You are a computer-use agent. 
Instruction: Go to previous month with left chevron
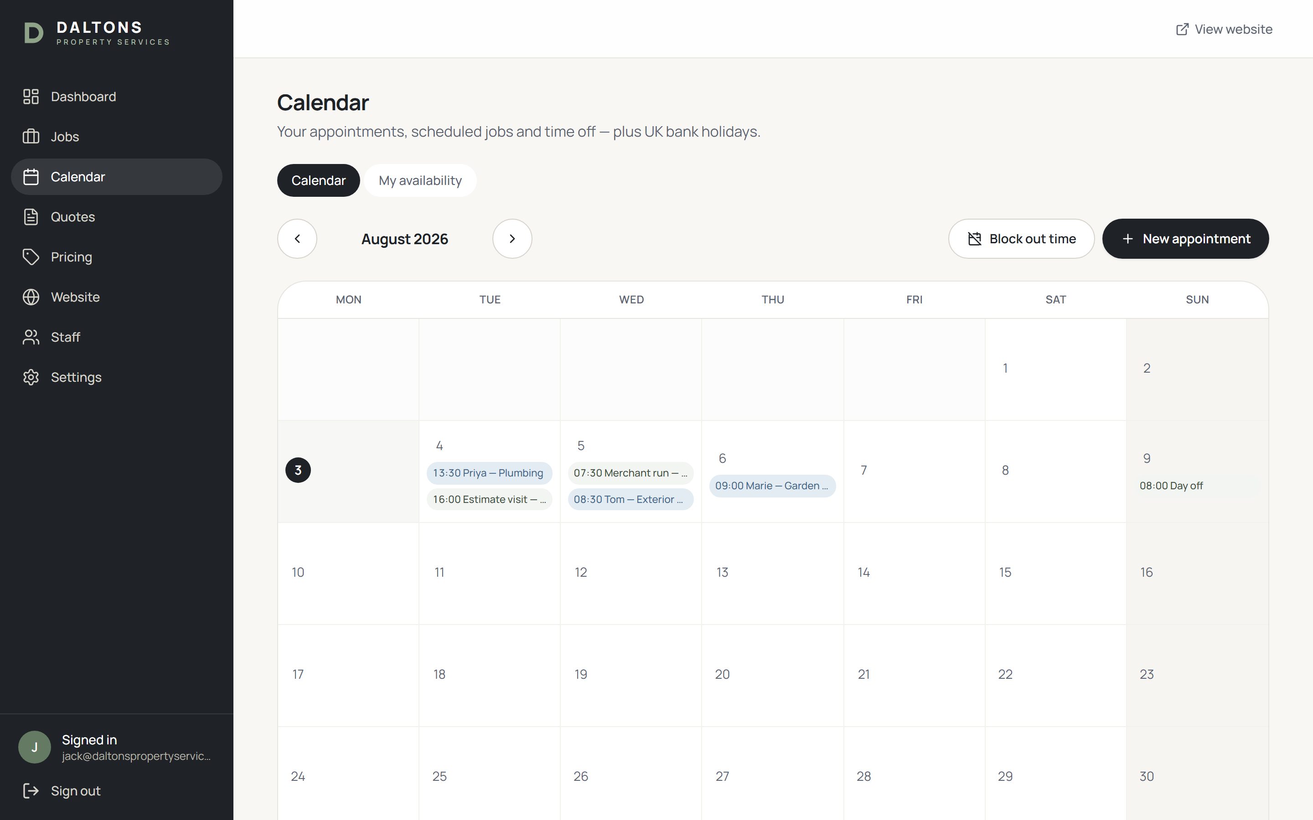coord(297,239)
